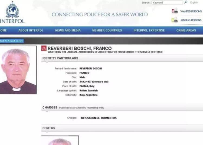Open the NEWS AND MEDIA menu
The height and width of the screenshot is (145, 203).
68,30
